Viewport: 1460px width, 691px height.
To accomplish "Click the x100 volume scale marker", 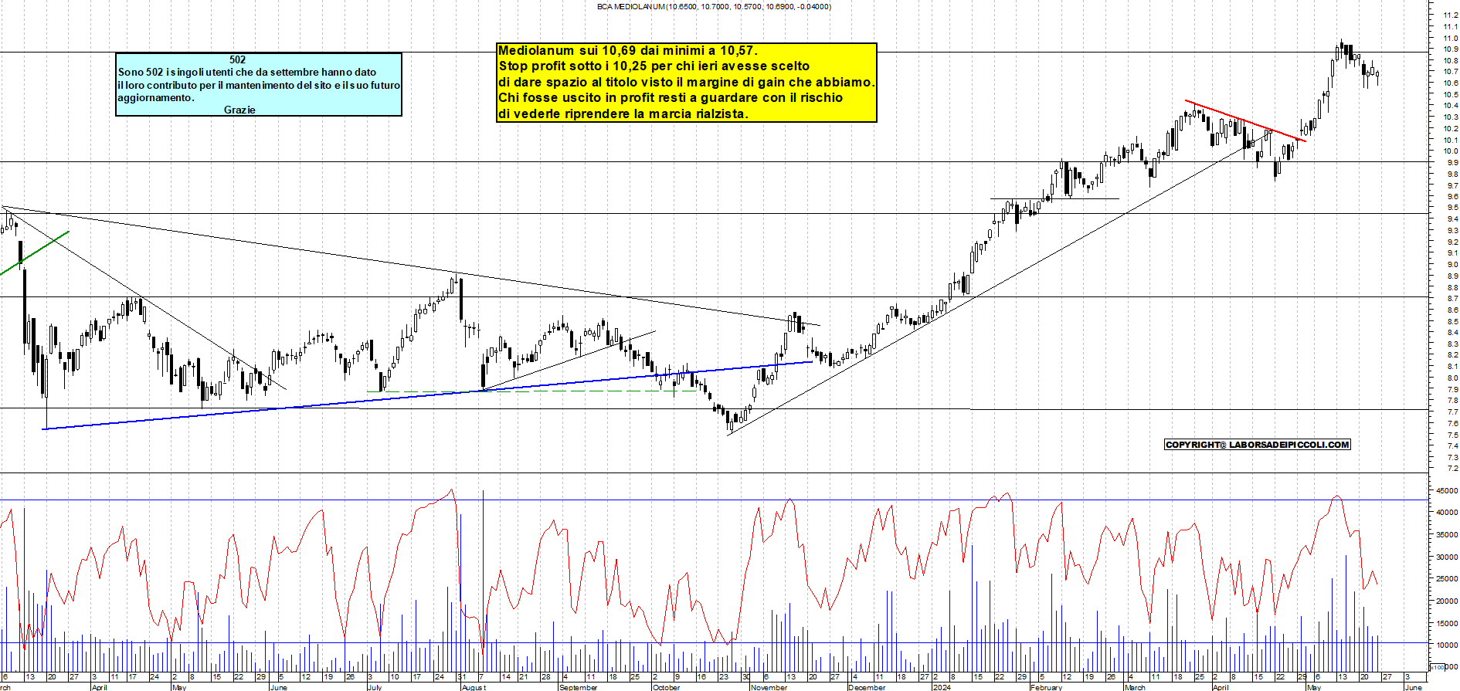I will tap(1437, 667).
